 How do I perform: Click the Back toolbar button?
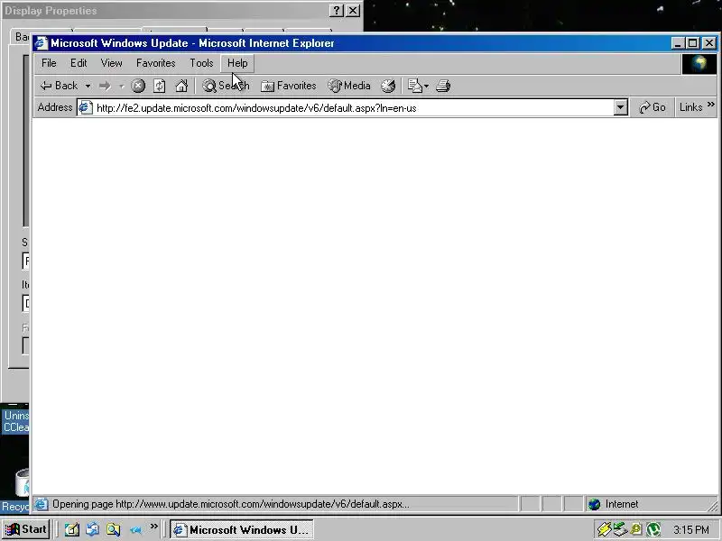pos(59,86)
